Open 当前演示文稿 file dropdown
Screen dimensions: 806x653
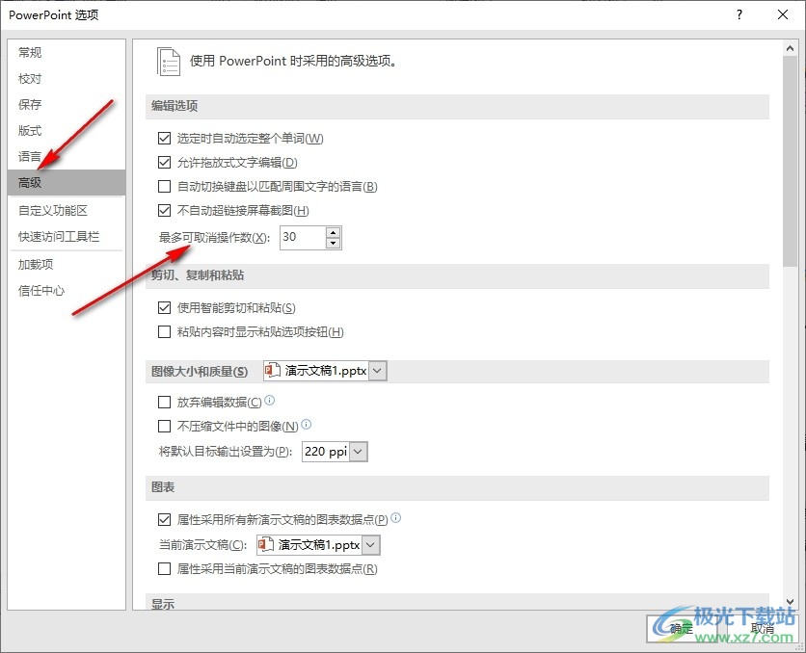coord(370,545)
